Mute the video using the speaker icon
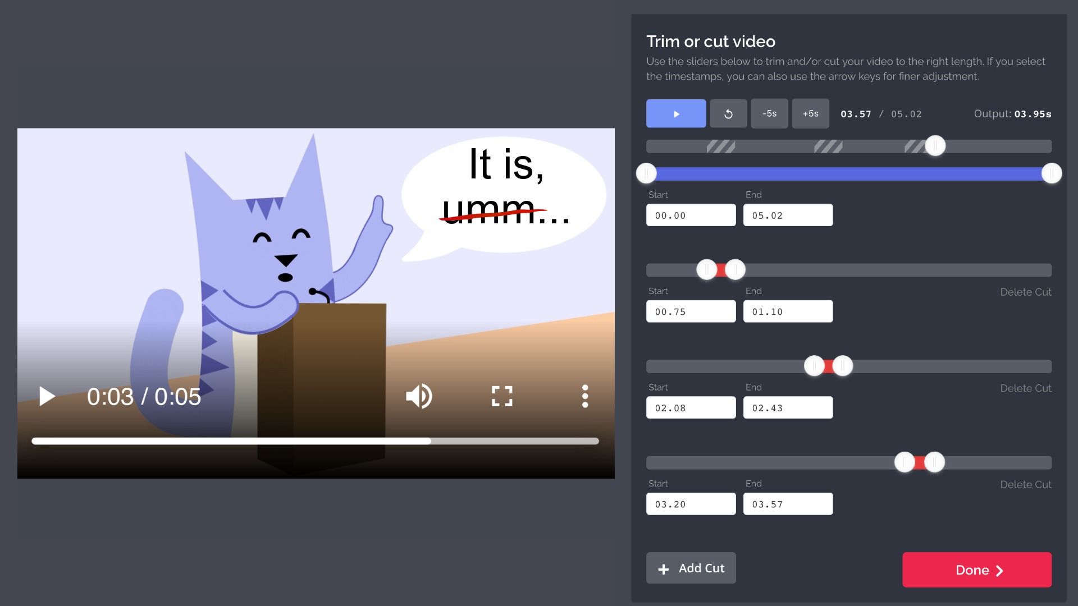Viewport: 1078px width, 606px height. click(419, 396)
